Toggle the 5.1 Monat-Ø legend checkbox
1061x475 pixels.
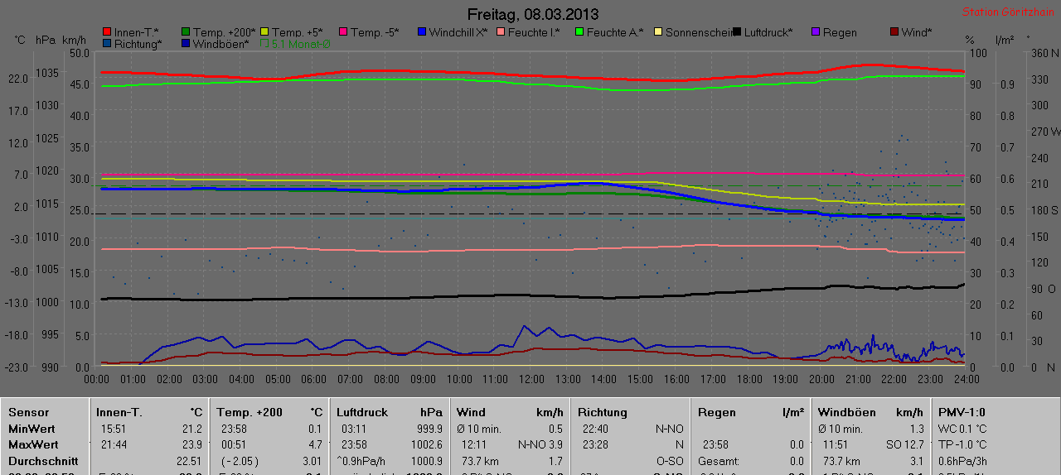(264, 44)
